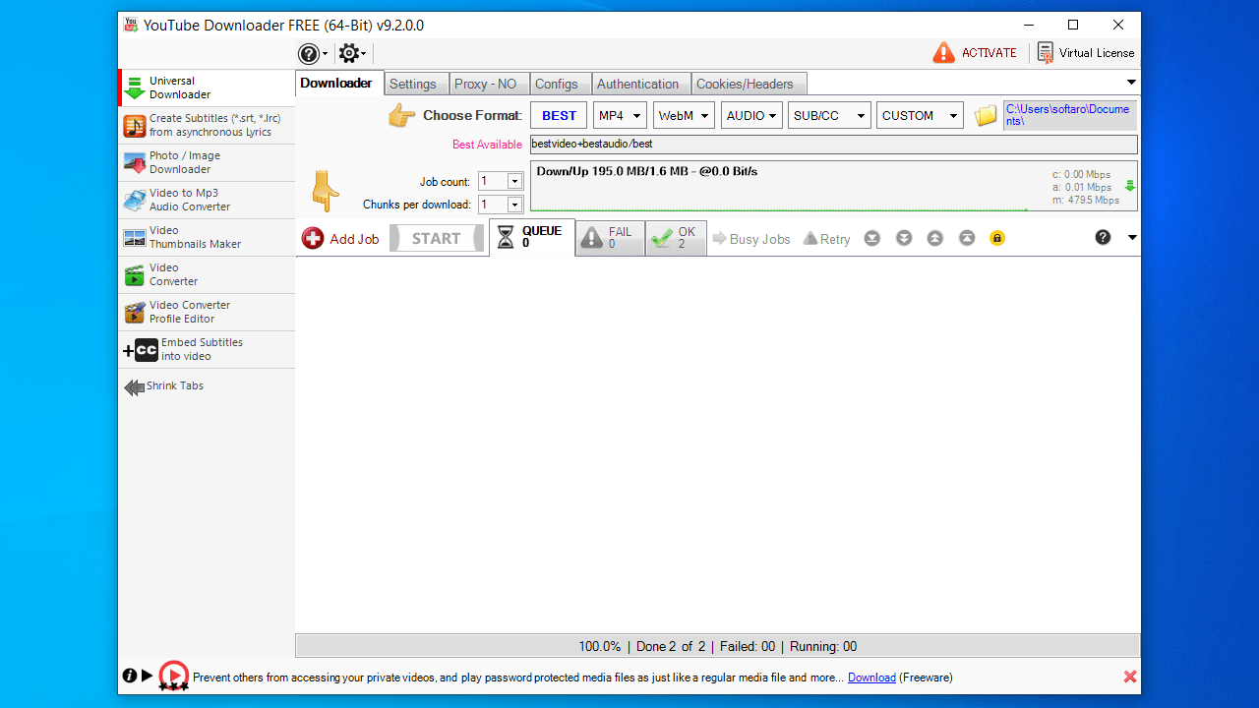Click the green download arrow in speed panel
This screenshot has width=1259, height=708.
tap(1130, 186)
